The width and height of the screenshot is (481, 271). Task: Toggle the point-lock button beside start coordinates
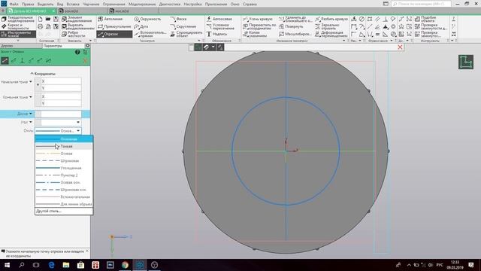click(x=38, y=85)
